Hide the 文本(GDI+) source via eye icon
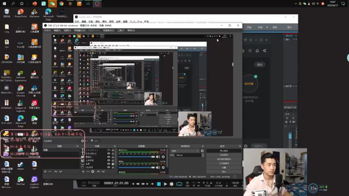 pyautogui.click(x=109, y=154)
